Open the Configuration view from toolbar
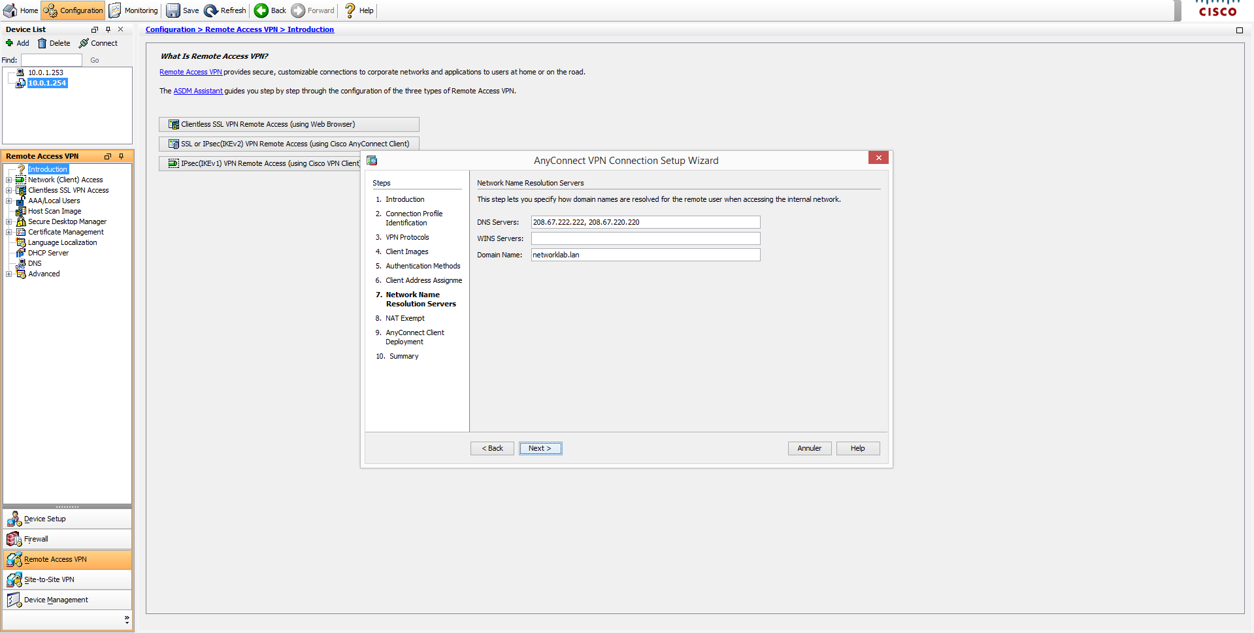The image size is (1254, 633). [x=73, y=10]
